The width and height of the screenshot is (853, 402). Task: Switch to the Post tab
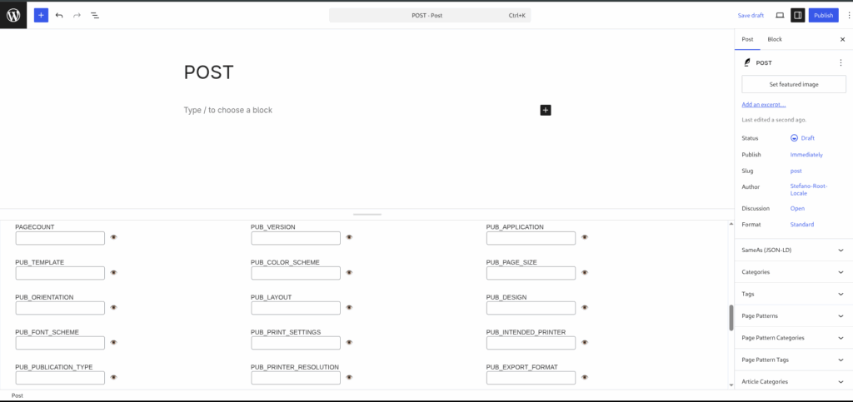pos(747,39)
